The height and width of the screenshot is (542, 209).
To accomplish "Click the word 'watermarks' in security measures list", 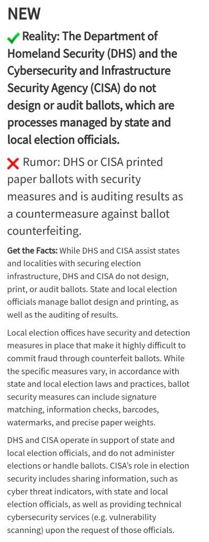I will (30, 422).
